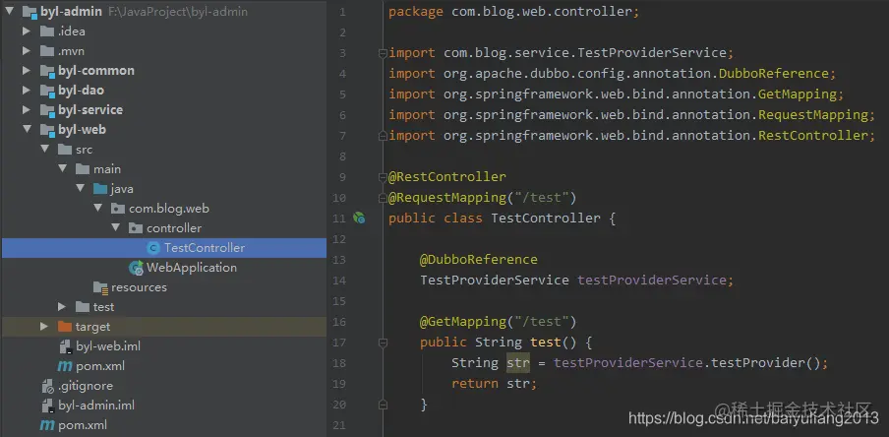The image size is (889, 437).
Task: Click the method fold end marker at line 20
Action: [x=383, y=405]
